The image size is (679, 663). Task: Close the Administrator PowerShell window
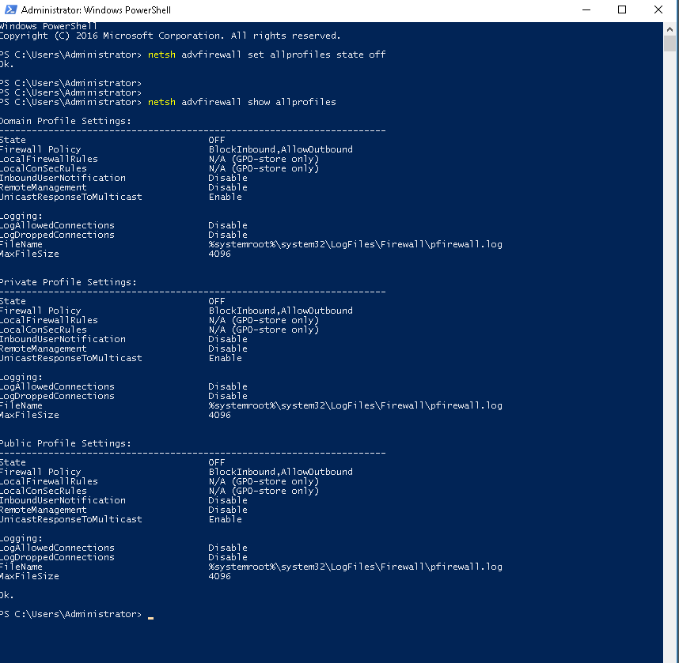click(658, 9)
